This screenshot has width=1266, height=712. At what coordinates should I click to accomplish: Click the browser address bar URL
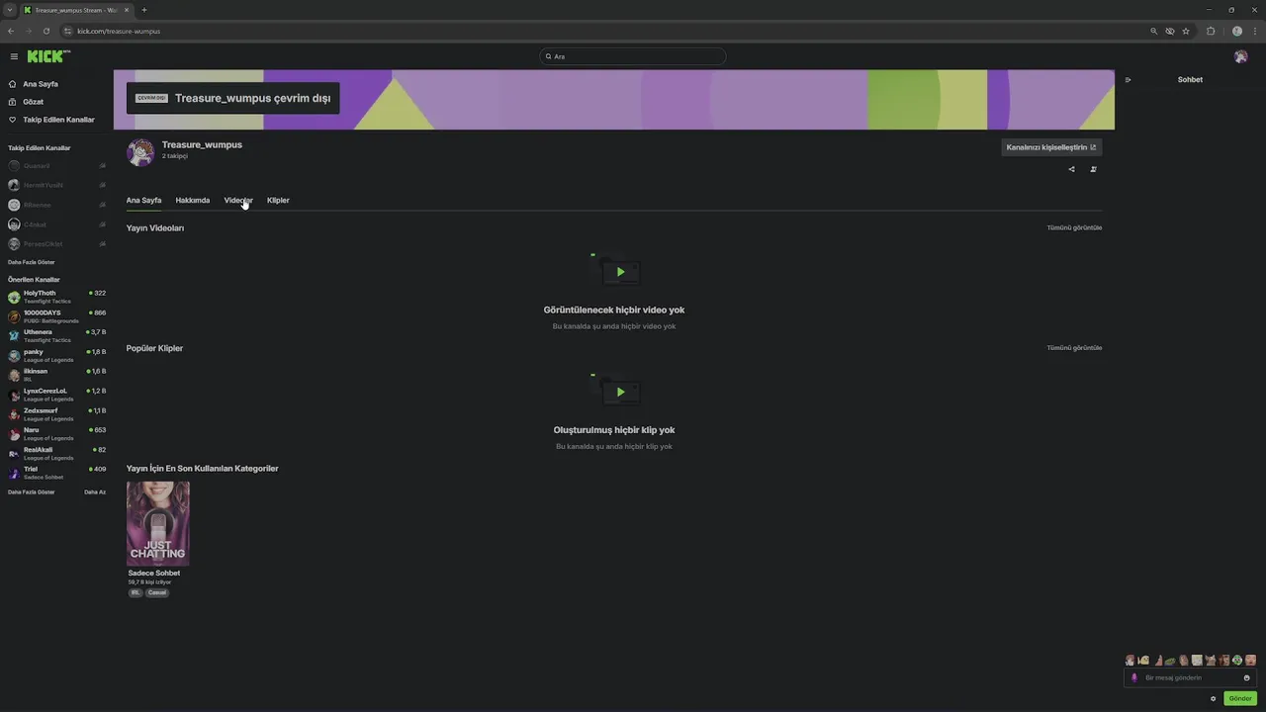pos(119,31)
